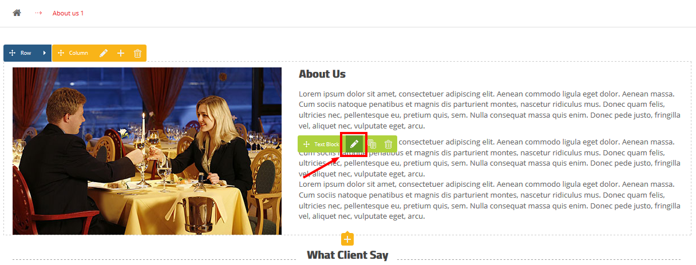Image resolution: width=696 pixels, height=265 pixels.
Task: Go to the home icon in breadcrumb
Action: [17, 13]
